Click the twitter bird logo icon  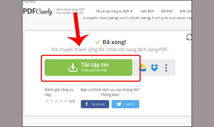pyautogui.click(x=119, y=104)
